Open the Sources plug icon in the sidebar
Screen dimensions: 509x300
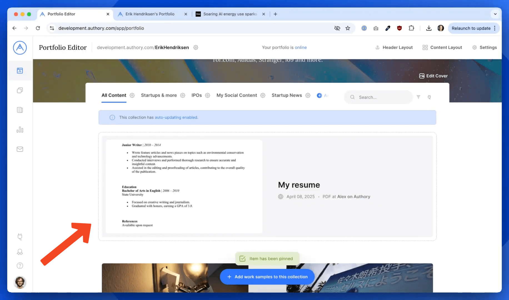coord(20,237)
